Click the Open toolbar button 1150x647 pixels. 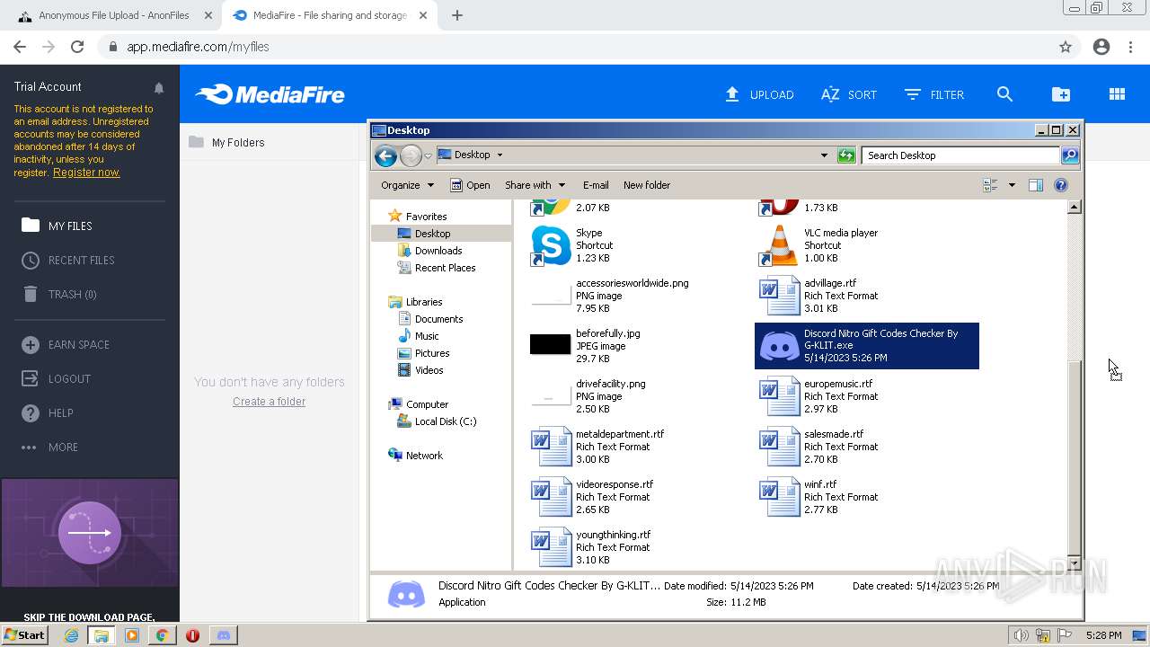click(470, 185)
